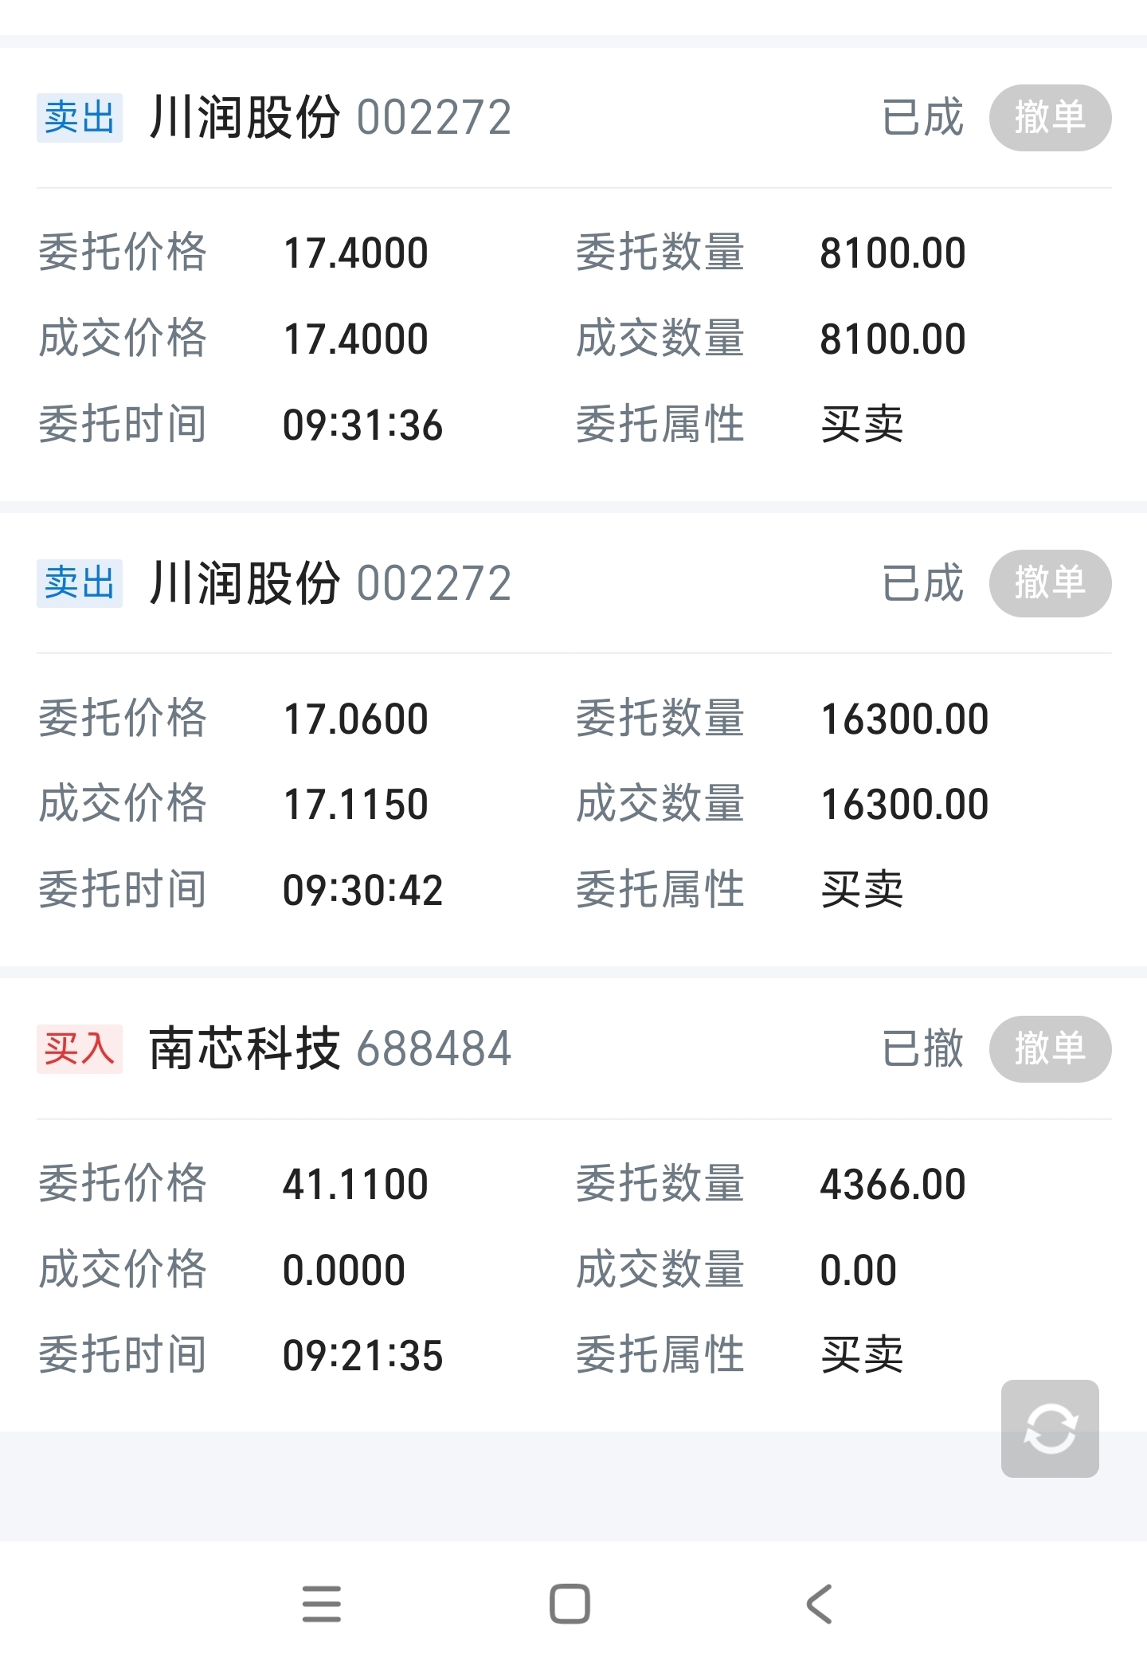Tap 买入 tag on 南芯科技 order
The height and width of the screenshot is (1673, 1147).
[80, 1048]
